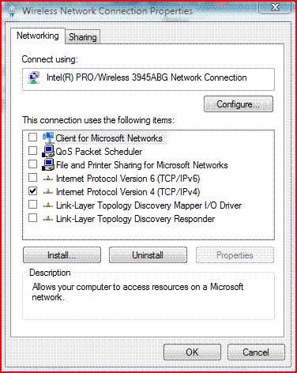This screenshot has height=373, width=297.
Task: Click the Uninstall button
Action: click(148, 255)
